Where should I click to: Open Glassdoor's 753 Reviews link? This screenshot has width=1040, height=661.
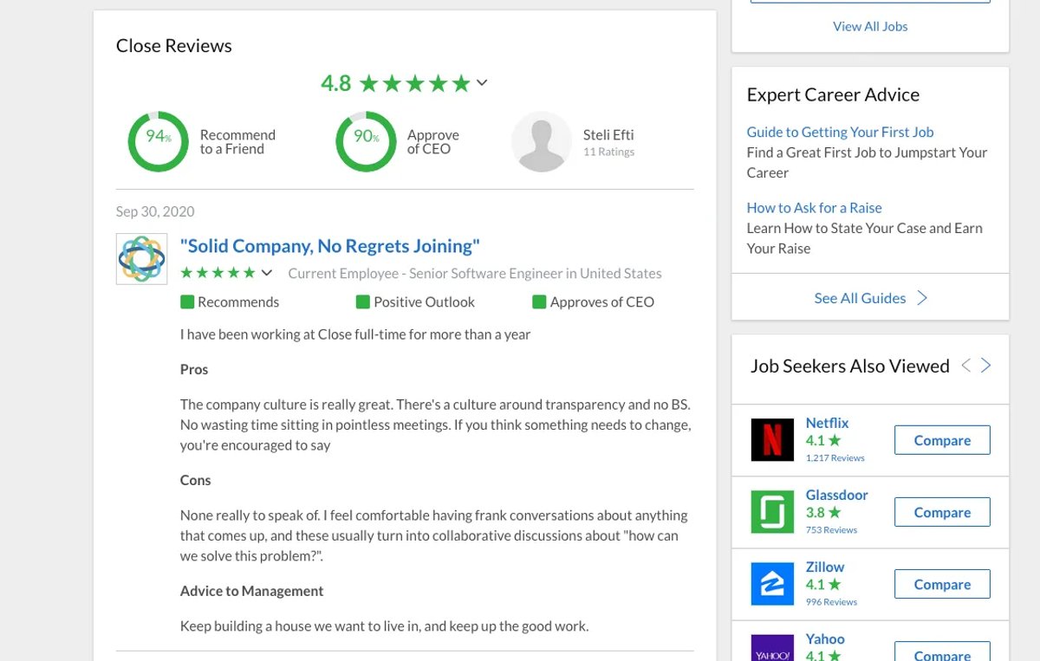coord(831,529)
